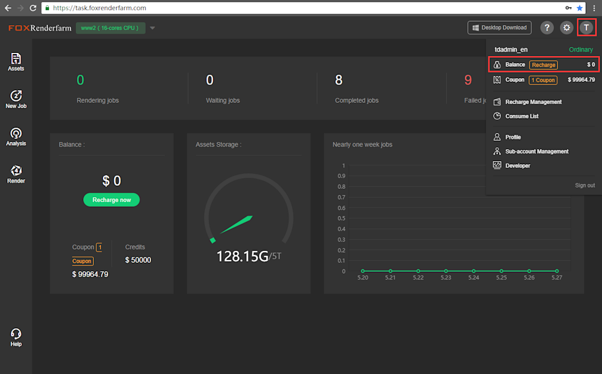Screen dimensions: 602x374
Task: Click the browser address bar URL
Action: 99,8
